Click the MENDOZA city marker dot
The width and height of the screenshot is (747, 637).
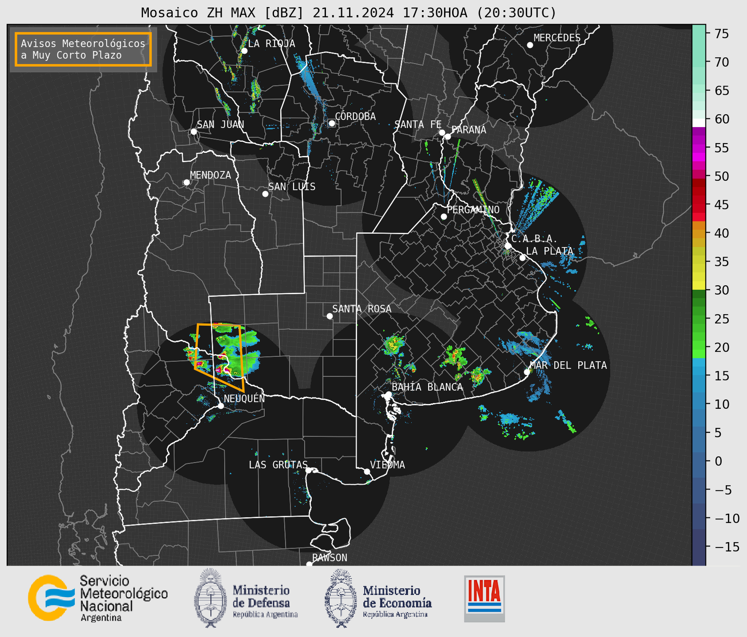tap(186, 183)
